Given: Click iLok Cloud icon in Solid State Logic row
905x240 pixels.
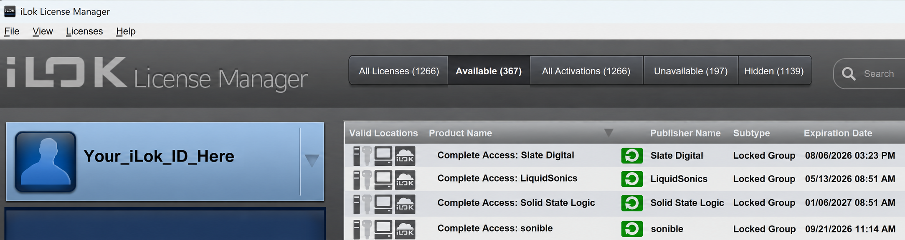Looking at the screenshot, I should click(x=405, y=205).
